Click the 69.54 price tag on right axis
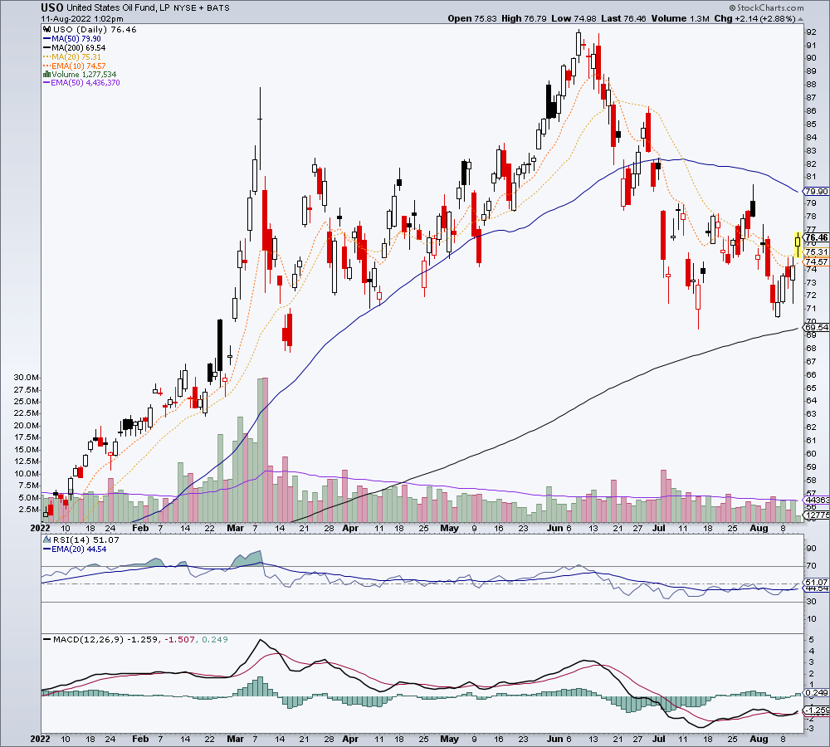Image resolution: width=830 pixels, height=747 pixels. (x=816, y=328)
